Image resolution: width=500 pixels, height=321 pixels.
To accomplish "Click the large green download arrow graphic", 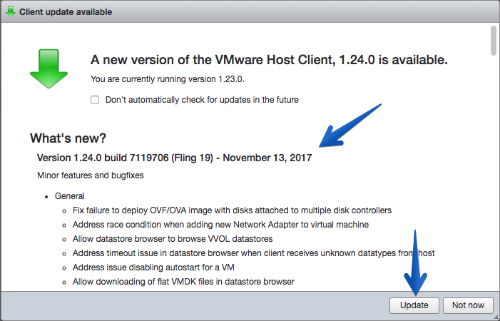I will tap(49, 68).
